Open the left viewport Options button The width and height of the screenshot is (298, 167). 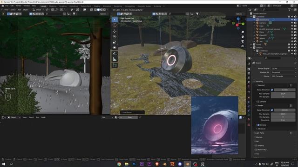click(104, 14)
